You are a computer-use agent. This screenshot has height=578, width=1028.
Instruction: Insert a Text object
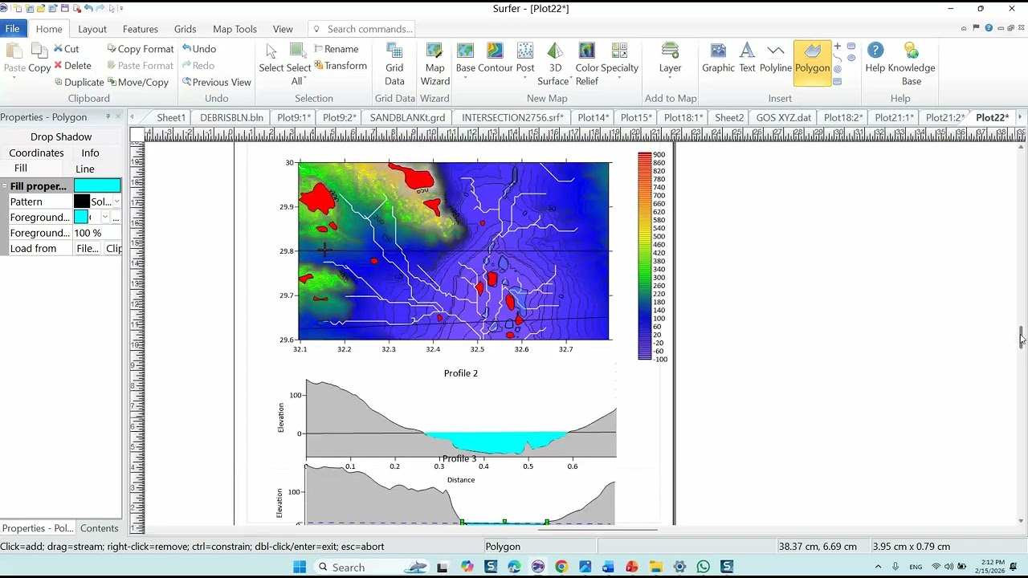coord(747,59)
